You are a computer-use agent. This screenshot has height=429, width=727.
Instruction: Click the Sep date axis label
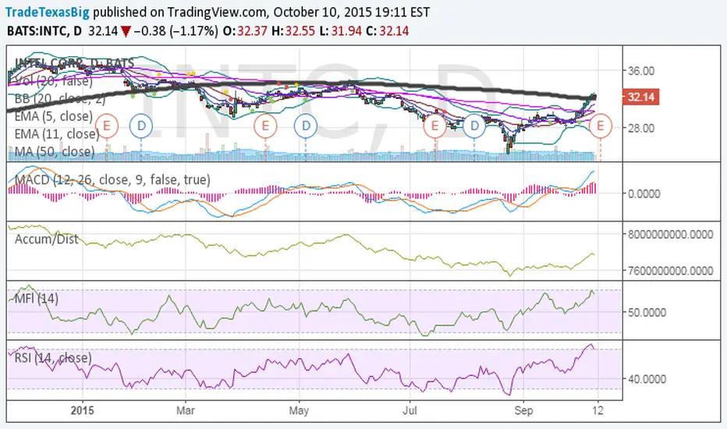click(523, 411)
